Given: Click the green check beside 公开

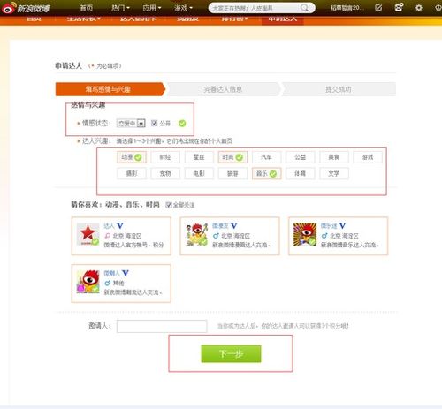Looking at the screenshot, I should point(182,124).
